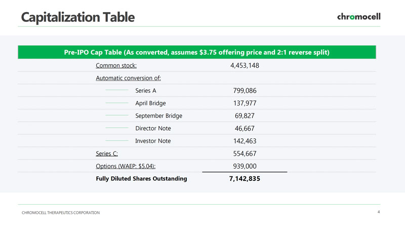This screenshot has height=228, width=405.
Task: Select the September Bridge row label
Action: pos(158,116)
